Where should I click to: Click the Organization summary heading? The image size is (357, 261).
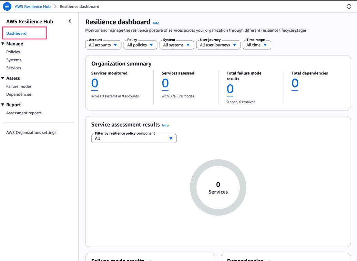[121, 64]
